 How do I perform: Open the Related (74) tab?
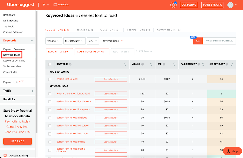point(85,30)
